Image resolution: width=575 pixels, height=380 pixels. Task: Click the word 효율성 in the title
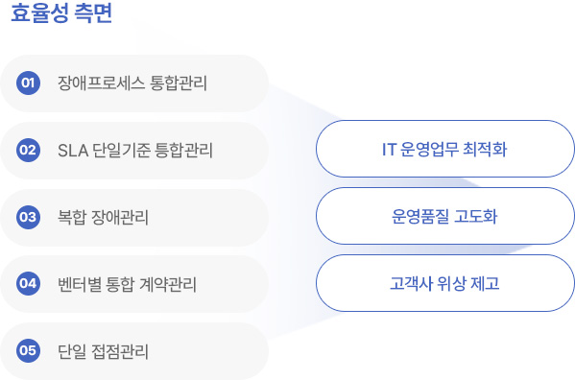point(39,12)
